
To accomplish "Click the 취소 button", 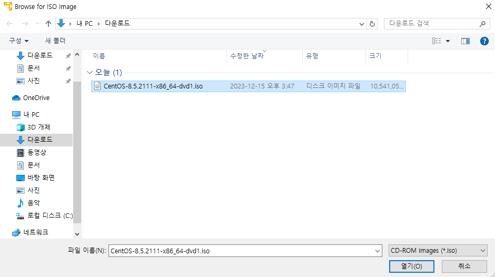I will click(464, 266).
